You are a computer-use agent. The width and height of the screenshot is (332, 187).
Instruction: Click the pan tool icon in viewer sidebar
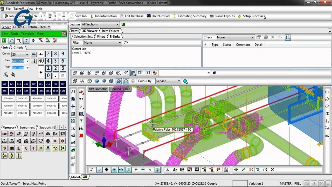[73, 106]
